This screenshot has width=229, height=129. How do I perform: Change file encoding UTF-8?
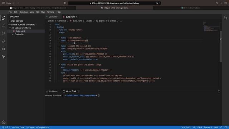[199, 128]
